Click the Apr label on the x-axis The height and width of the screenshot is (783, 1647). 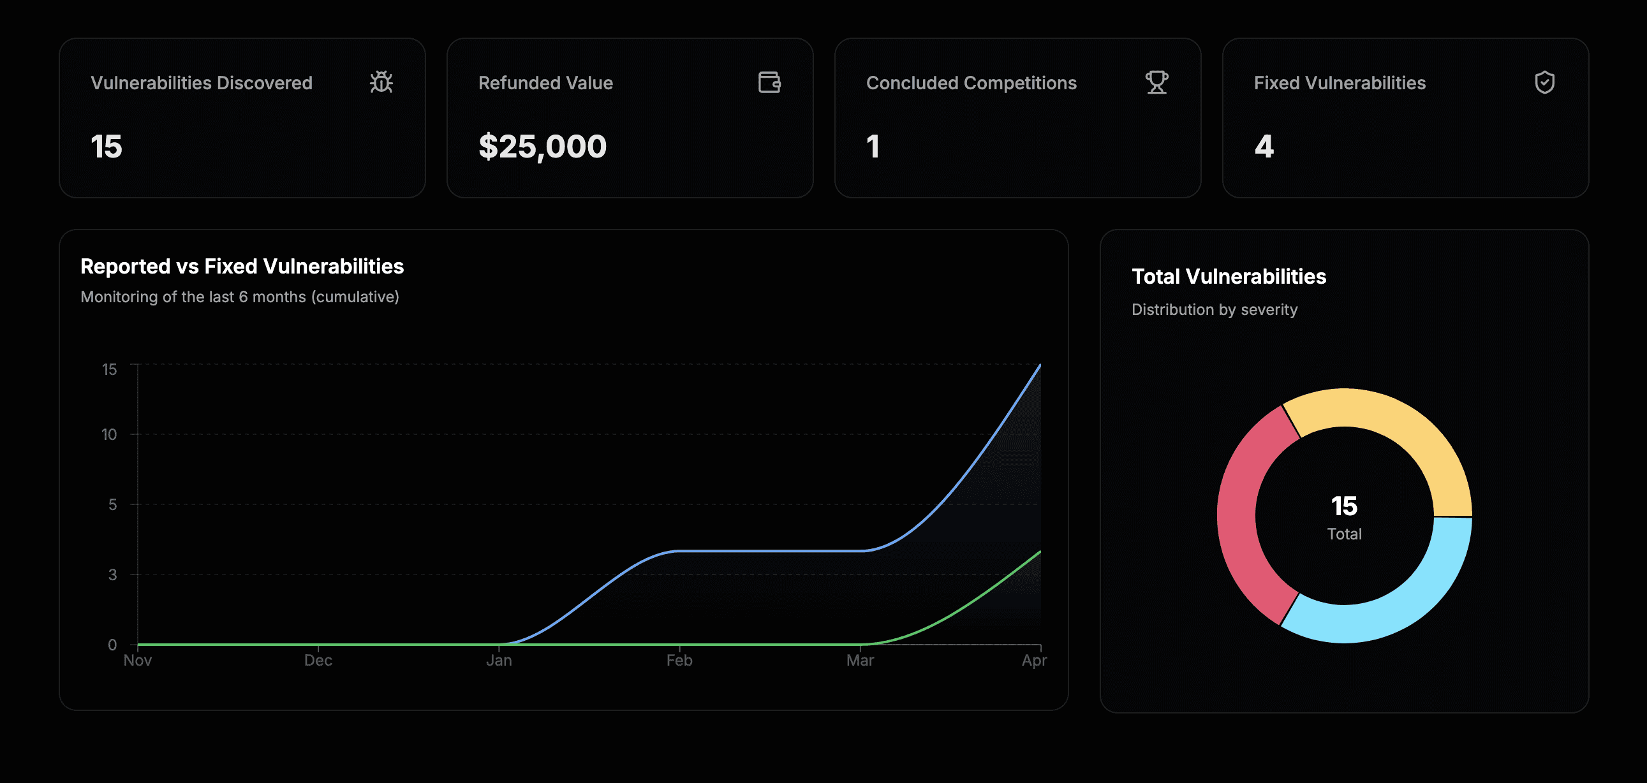coord(1034,661)
